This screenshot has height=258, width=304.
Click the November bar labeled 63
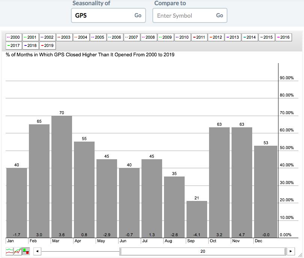tap(242, 183)
